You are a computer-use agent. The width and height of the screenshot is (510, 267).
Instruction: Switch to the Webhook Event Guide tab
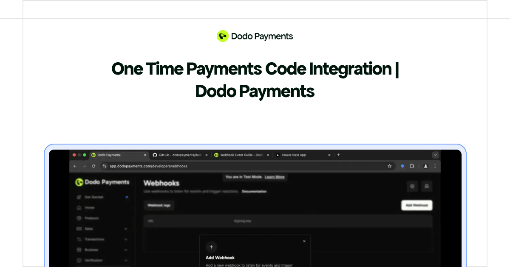241,155
